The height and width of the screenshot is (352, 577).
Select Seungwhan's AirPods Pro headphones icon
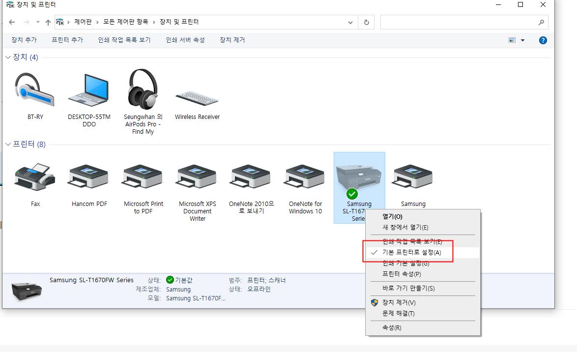[x=143, y=89]
